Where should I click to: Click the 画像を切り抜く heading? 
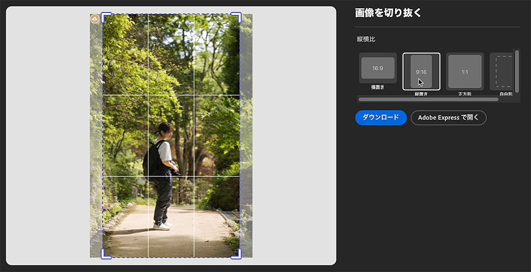388,13
